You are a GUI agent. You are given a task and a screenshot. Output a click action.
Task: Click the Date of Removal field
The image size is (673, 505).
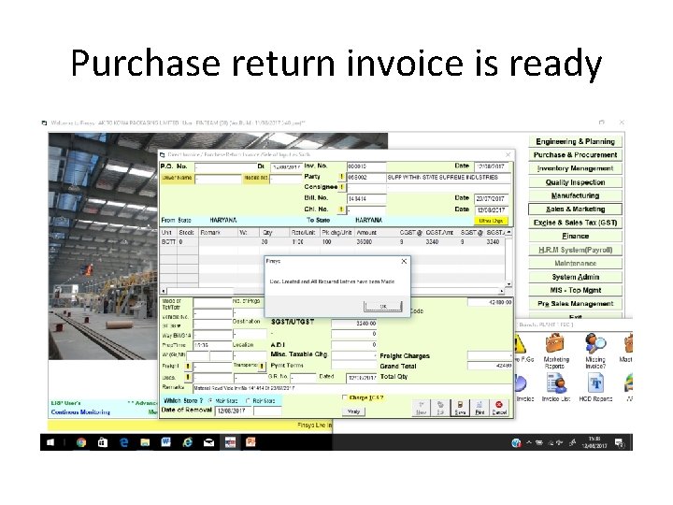tap(234, 411)
